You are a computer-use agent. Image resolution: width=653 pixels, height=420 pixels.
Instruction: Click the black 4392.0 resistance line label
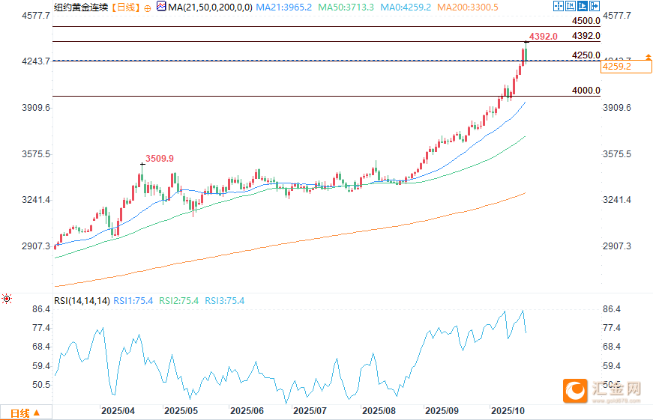[586, 36]
